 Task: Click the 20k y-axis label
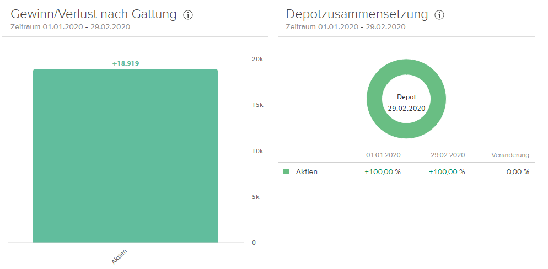click(257, 59)
